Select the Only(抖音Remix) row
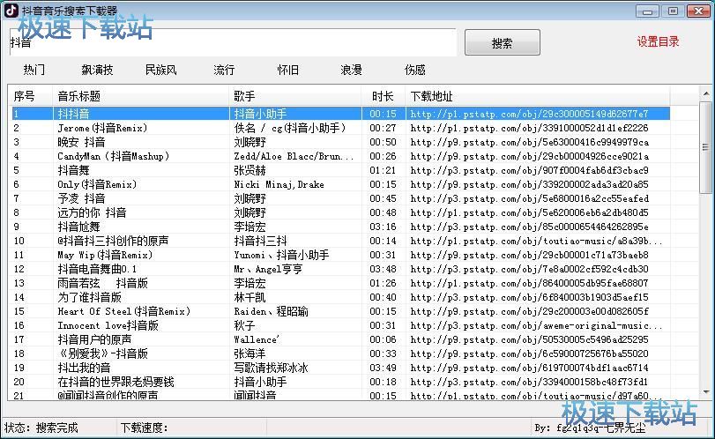Screen dimensions: 715x439 click(341, 184)
